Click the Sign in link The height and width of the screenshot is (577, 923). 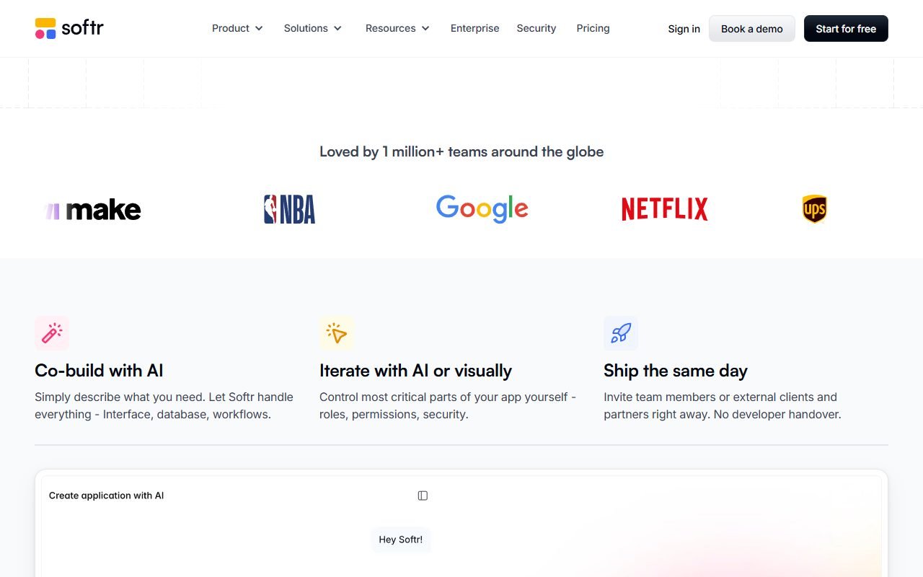pos(684,29)
